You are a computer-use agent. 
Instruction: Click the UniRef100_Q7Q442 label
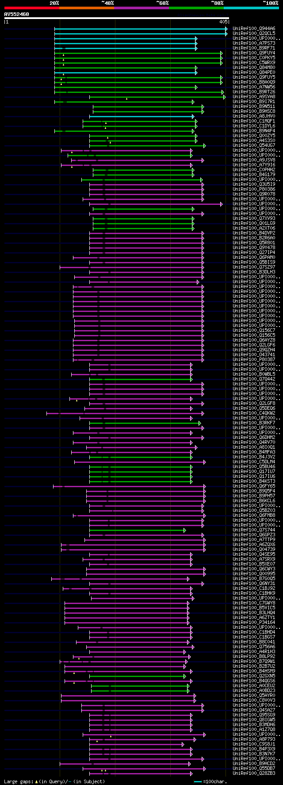pyautogui.click(x=254, y=379)
